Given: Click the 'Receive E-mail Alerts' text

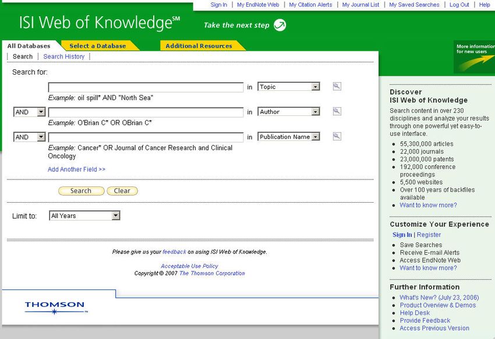Looking at the screenshot, I should click(x=430, y=253).
